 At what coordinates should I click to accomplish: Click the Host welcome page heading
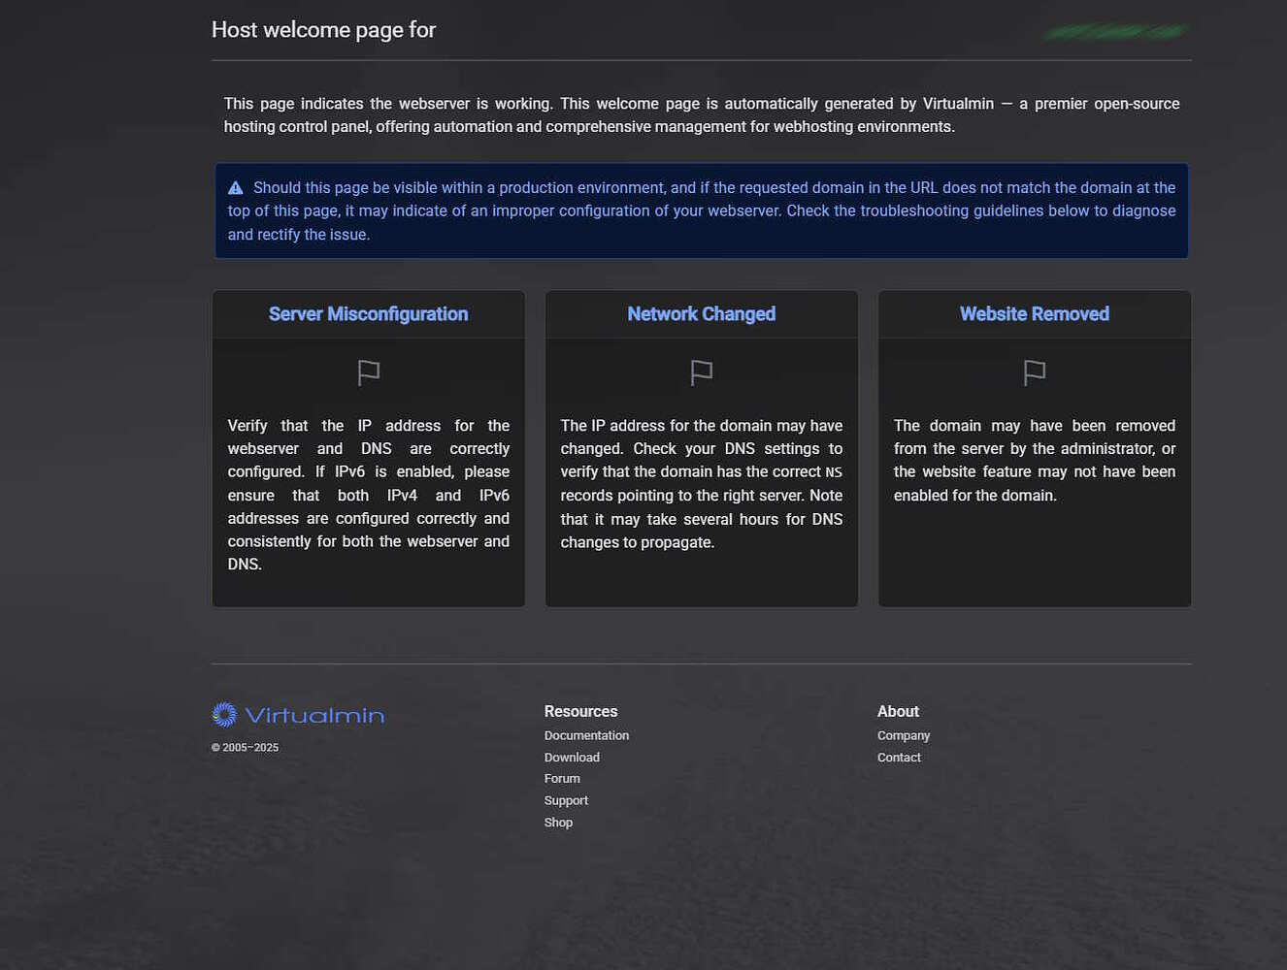[323, 29]
